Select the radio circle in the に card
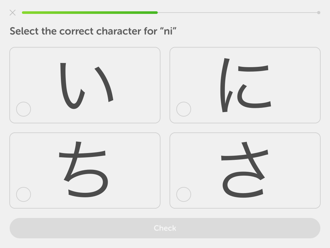The height and width of the screenshot is (248, 330). tap(184, 109)
